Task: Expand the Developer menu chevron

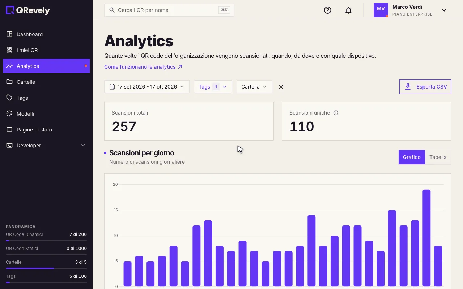Action: [83, 146]
